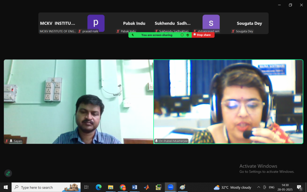This screenshot has width=307, height=192.
Task: Select the Sougata Dey participant tile
Action: coord(249,23)
